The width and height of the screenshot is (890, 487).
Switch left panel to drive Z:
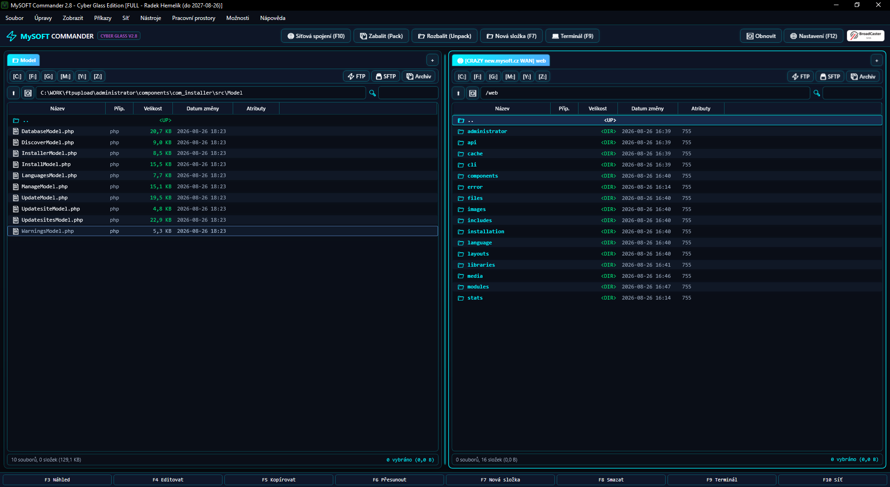[98, 77]
